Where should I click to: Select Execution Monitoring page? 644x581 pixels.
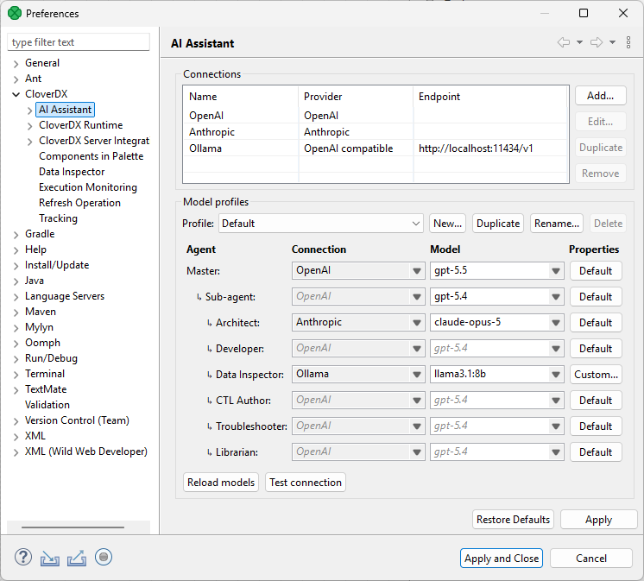pos(88,187)
